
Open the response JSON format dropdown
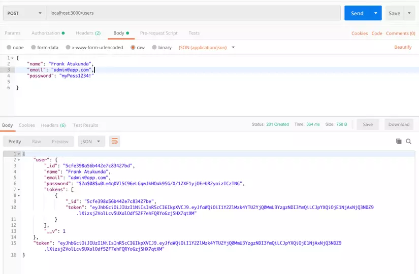91,142
